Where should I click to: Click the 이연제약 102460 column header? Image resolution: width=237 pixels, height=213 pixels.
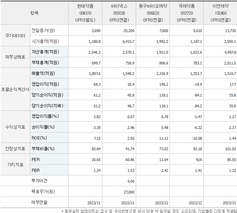pos(221,13)
